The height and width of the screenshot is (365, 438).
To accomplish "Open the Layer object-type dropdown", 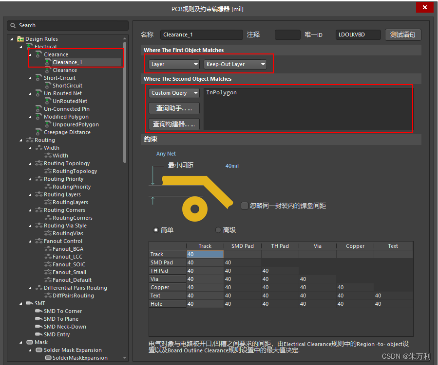I will pos(174,64).
